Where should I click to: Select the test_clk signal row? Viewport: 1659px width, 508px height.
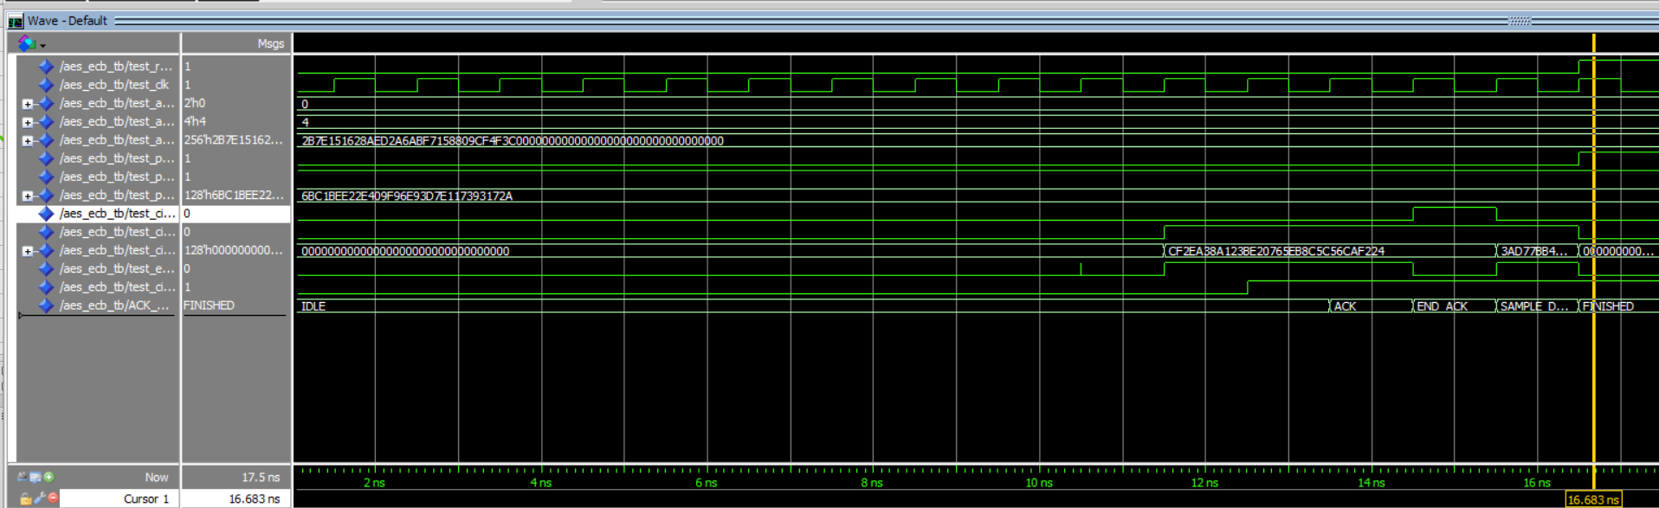113,85
